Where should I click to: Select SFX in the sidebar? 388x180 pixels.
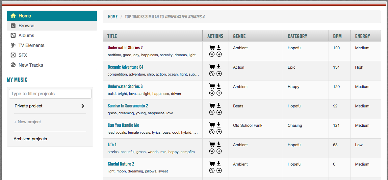point(23,55)
